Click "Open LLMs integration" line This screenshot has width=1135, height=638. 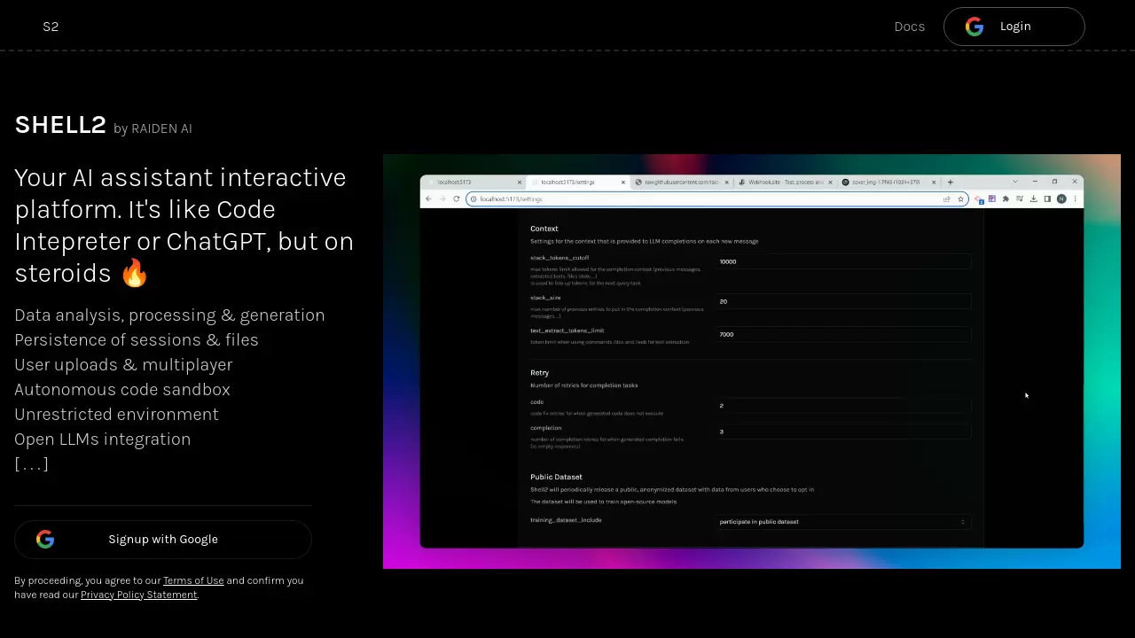103,440
